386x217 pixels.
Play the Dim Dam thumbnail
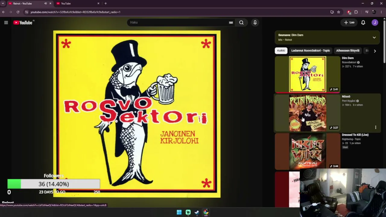pos(308,74)
